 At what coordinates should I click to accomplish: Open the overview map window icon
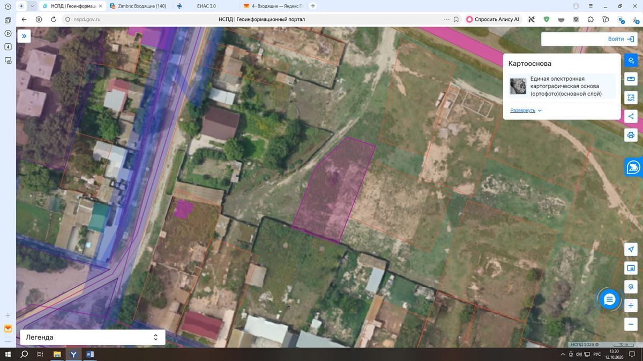(x=631, y=268)
